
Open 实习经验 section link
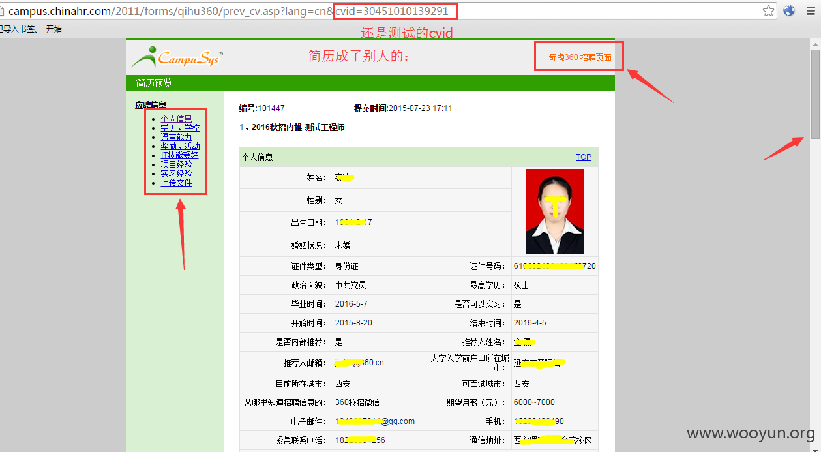click(176, 173)
